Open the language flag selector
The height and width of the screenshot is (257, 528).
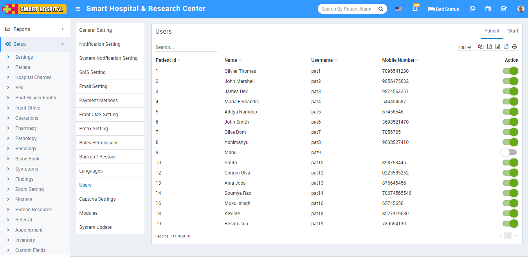tap(398, 9)
